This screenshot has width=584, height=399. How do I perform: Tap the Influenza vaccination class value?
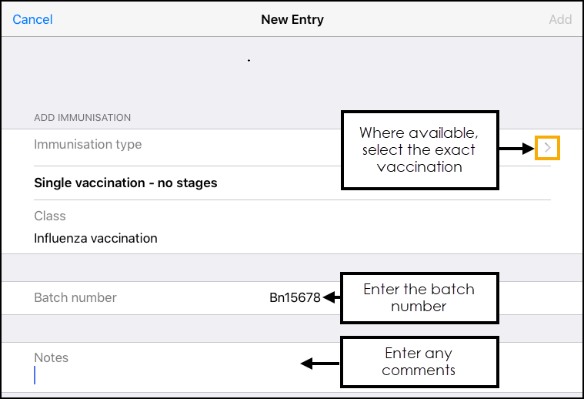(x=95, y=238)
